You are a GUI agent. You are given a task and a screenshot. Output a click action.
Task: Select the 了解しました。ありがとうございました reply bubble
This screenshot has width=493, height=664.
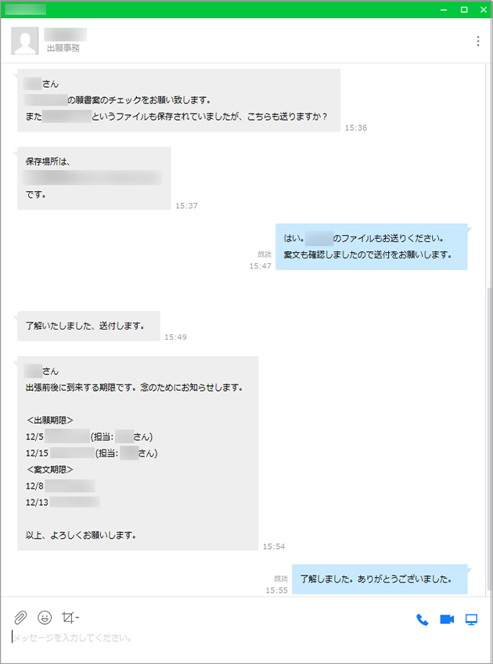[x=380, y=579]
